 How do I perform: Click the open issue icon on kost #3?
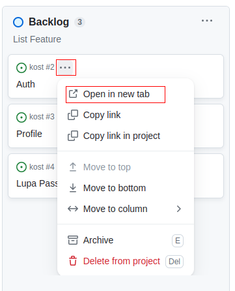click(x=21, y=117)
